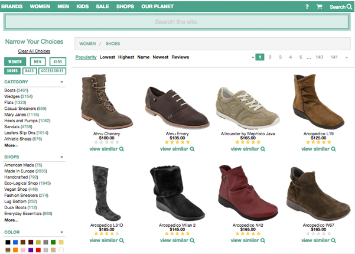Toggle the WOMEN filter button
The height and width of the screenshot is (254, 355).
click(15, 61)
